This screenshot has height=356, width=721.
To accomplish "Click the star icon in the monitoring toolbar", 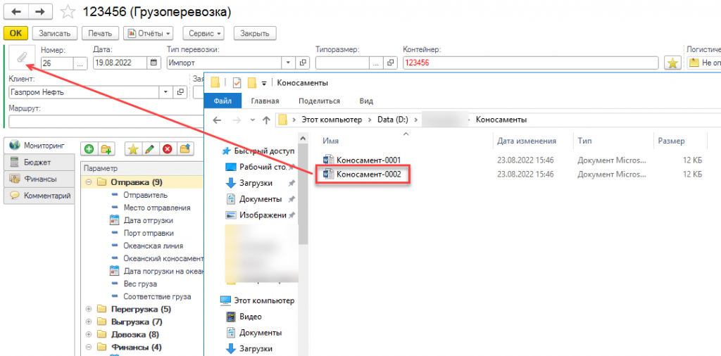I will pos(132,149).
